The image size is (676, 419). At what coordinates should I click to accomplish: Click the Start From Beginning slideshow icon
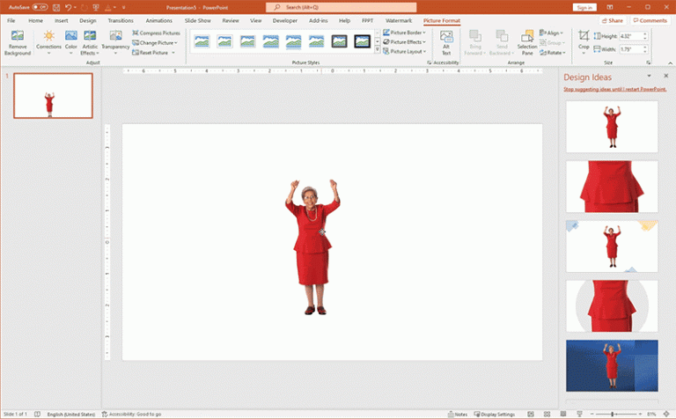[96, 7]
